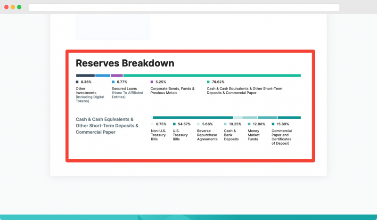
Task: Click the Secured Loans label
Action: pos(127,93)
